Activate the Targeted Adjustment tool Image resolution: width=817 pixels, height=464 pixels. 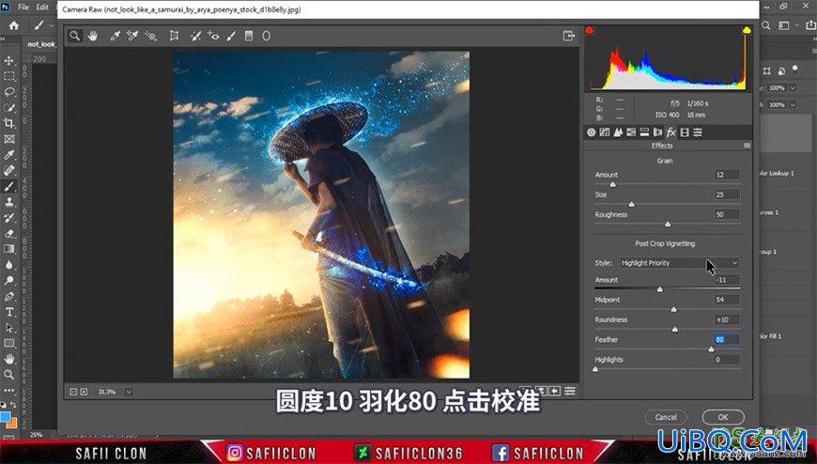(x=150, y=36)
